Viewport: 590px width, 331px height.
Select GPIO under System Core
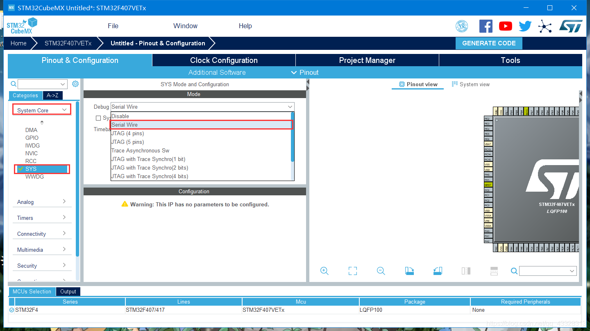pos(32,138)
